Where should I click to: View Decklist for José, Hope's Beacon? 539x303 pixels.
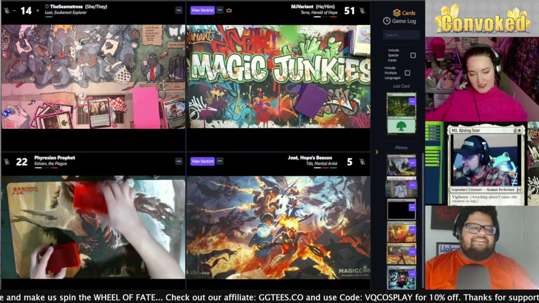click(203, 161)
